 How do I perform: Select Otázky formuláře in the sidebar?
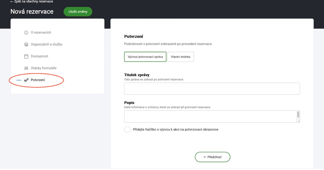click(x=44, y=68)
